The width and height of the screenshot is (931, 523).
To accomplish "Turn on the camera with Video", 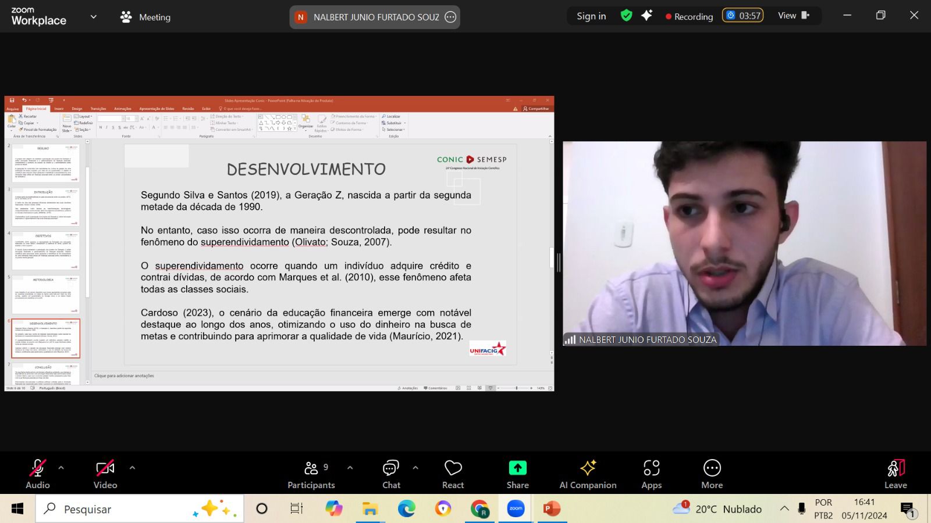I will click(x=105, y=474).
